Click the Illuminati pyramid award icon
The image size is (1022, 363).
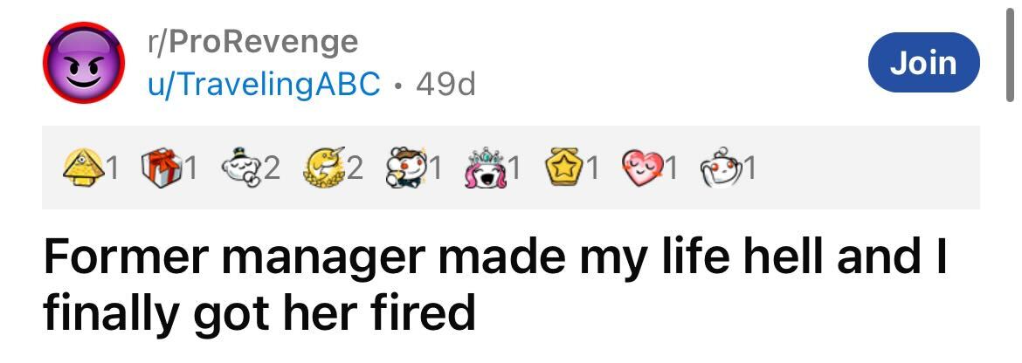point(83,168)
